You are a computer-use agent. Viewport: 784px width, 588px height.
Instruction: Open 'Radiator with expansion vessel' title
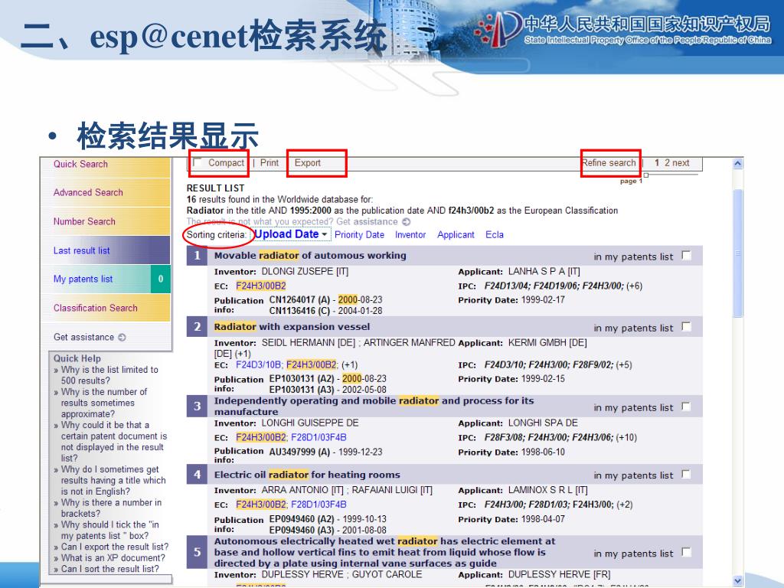292,326
